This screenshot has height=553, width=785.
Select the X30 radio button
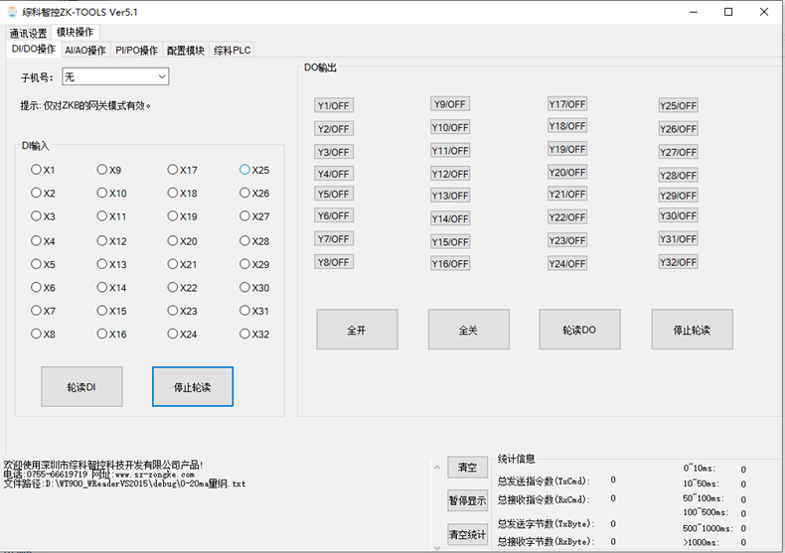254,288
